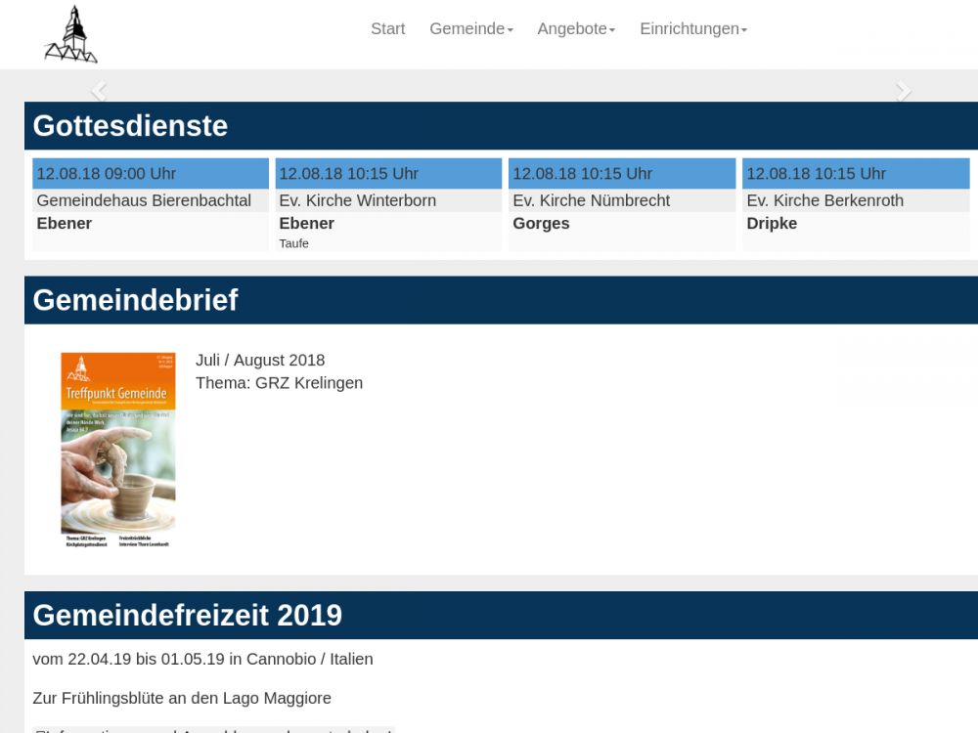Open the Angebote dropdown menu

click(x=576, y=29)
